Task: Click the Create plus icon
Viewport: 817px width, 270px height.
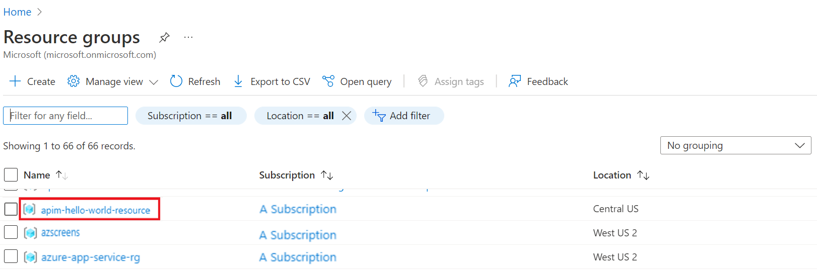Action: pyautogui.click(x=15, y=81)
